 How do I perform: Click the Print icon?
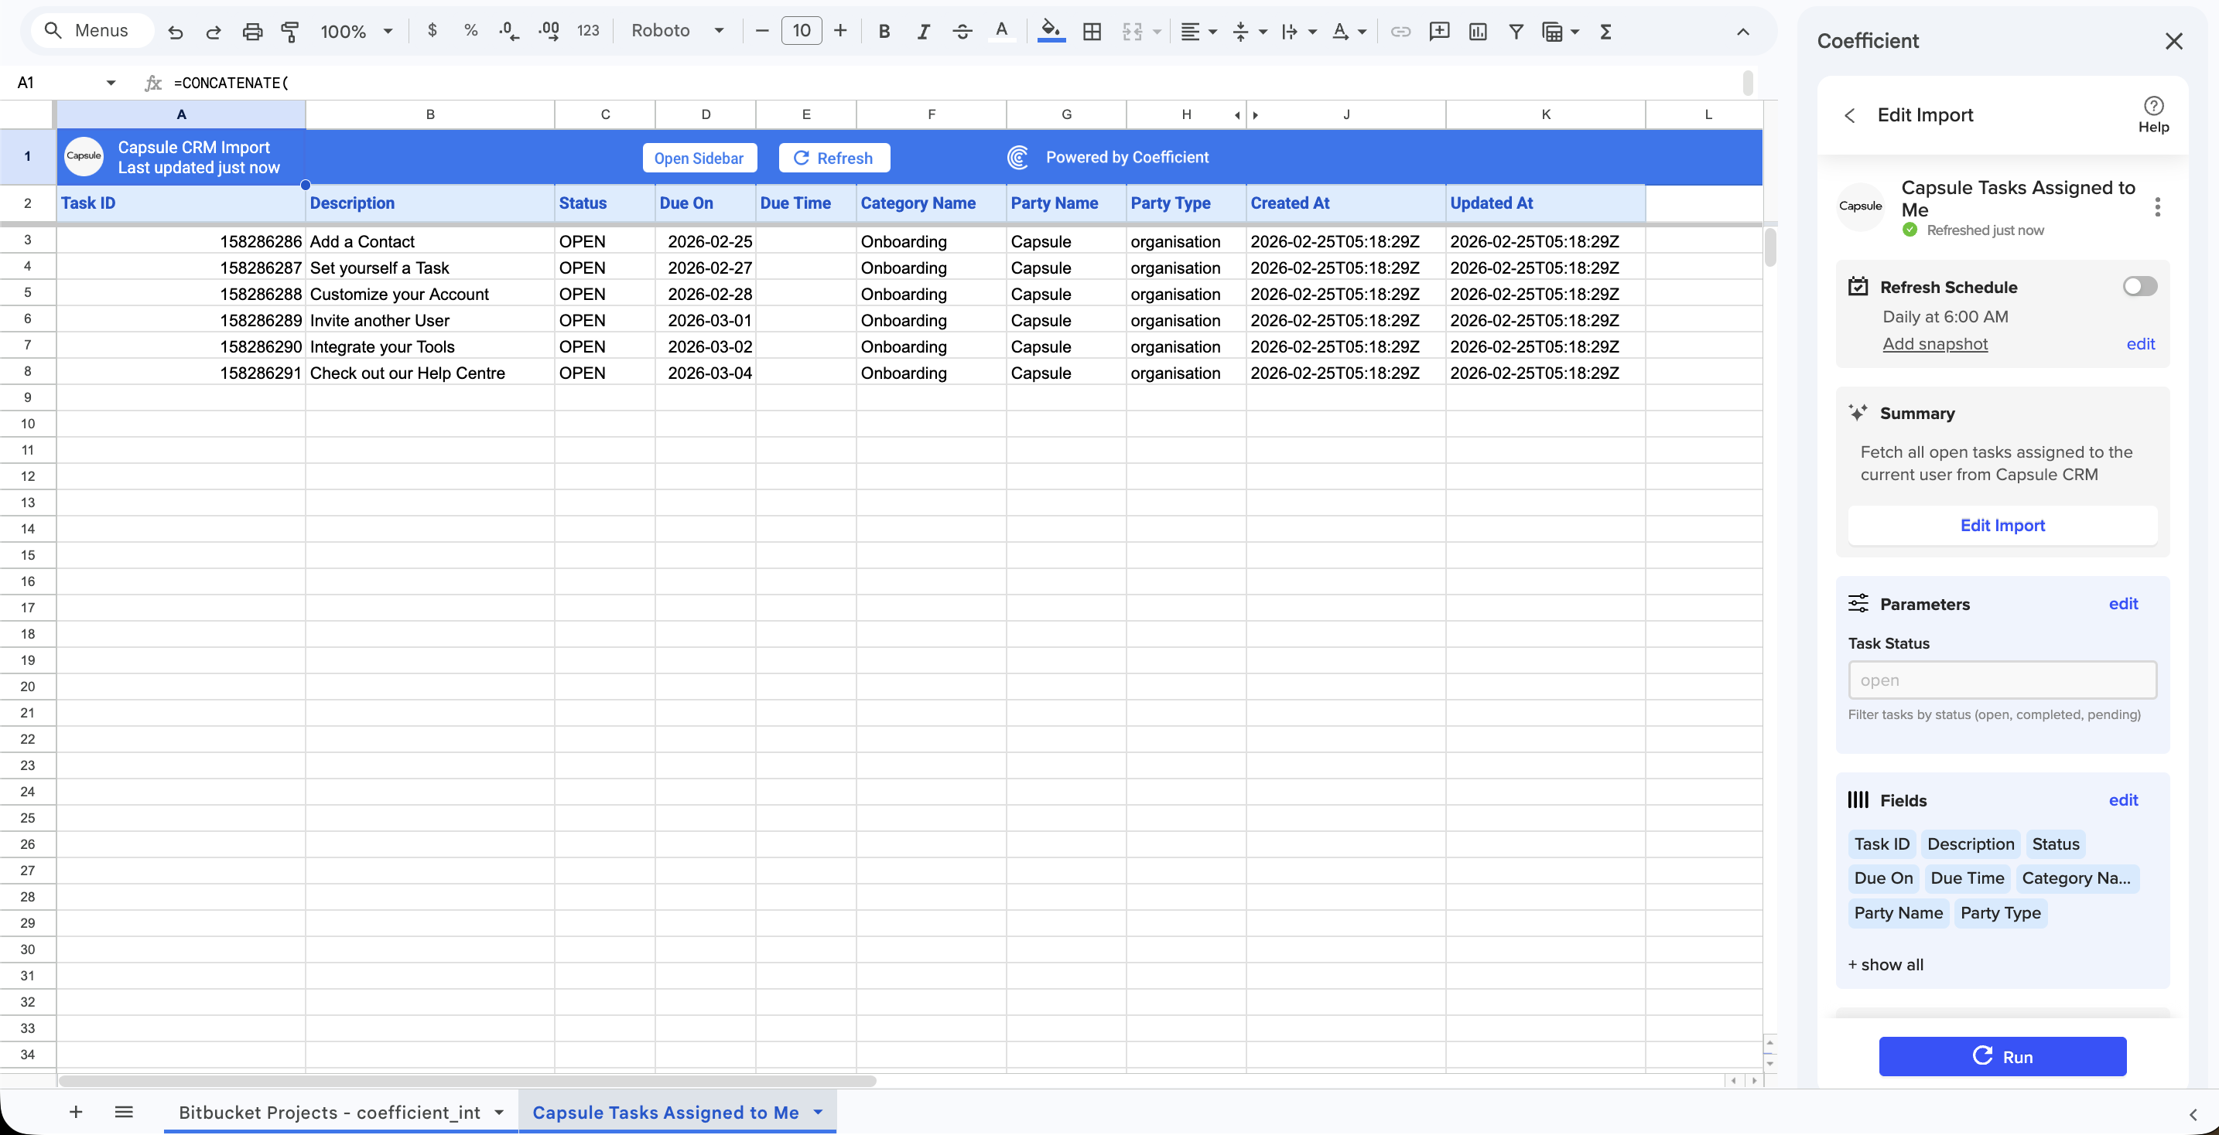click(x=252, y=32)
